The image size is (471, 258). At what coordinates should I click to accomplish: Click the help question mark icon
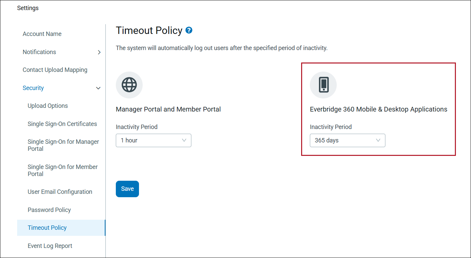[x=189, y=31]
